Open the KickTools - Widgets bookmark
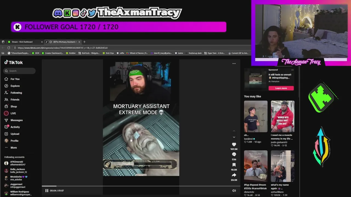The width and height of the screenshot is (351, 197). point(89,53)
